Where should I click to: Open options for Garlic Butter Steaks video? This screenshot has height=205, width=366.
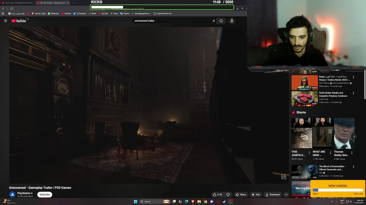point(353,93)
